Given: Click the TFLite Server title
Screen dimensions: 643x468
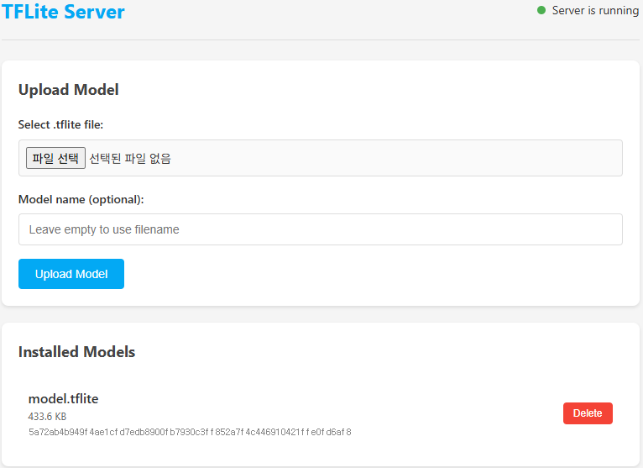Looking at the screenshot, I should [x=63, y=12].
